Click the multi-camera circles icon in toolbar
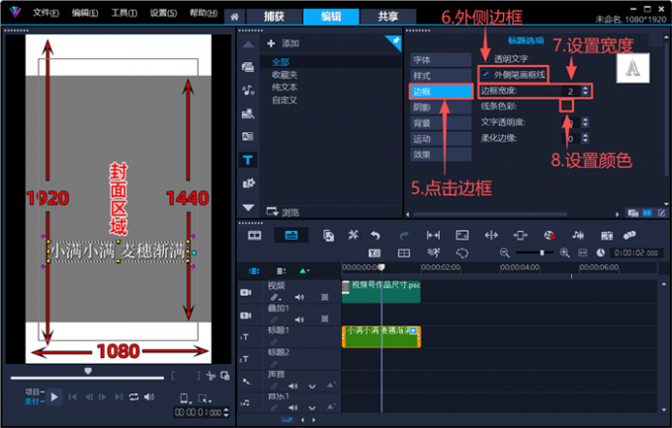The width and height of the screenshot is (672, 428). click(630, 235)
